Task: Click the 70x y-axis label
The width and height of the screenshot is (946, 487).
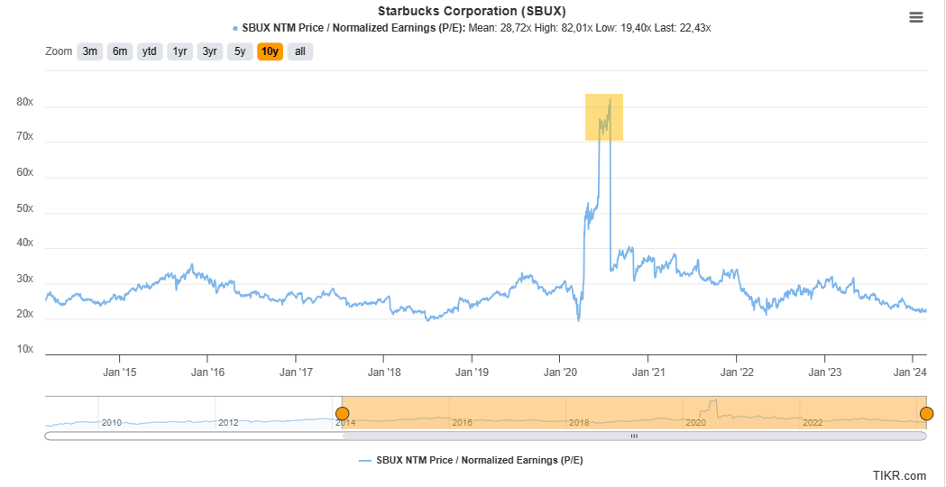Action: 24,138
